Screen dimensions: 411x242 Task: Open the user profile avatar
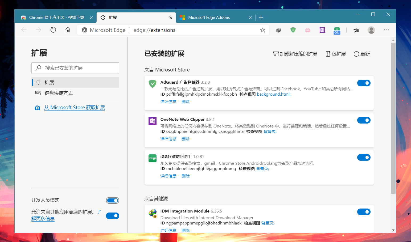[371, 30]
